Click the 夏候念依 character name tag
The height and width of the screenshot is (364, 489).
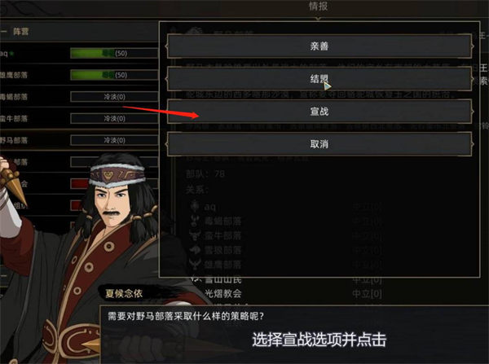point(124,293)
